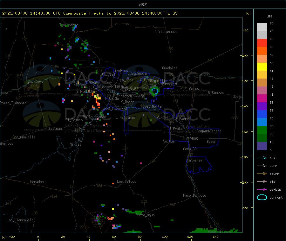Click the G_ALVEAR label
Image resolution: width=286 pixels, height=241 pixels.
pos(190,139)
